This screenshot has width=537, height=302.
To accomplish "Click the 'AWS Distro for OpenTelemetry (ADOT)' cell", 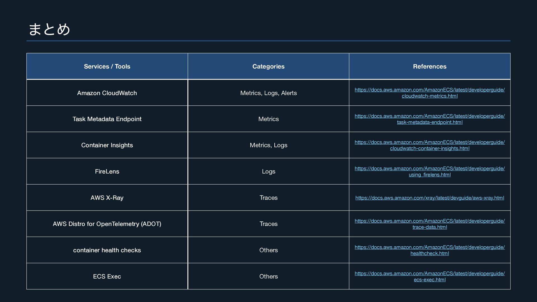I will point(107,224).
